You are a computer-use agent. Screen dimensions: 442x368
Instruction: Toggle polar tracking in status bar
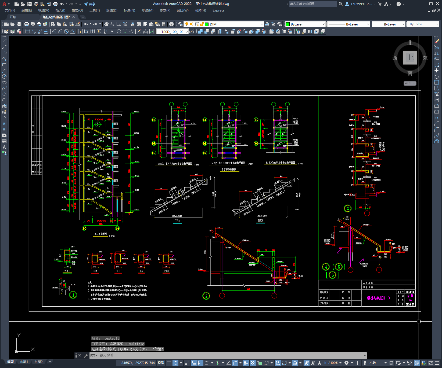click(207, 363)
